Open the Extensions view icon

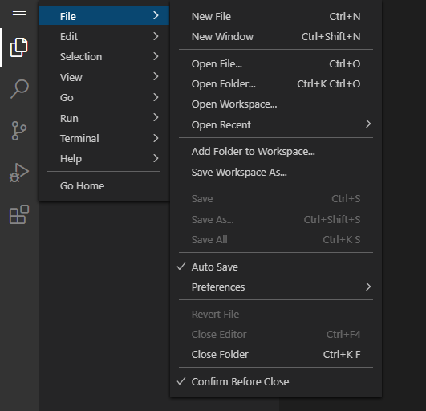point(19,214)
